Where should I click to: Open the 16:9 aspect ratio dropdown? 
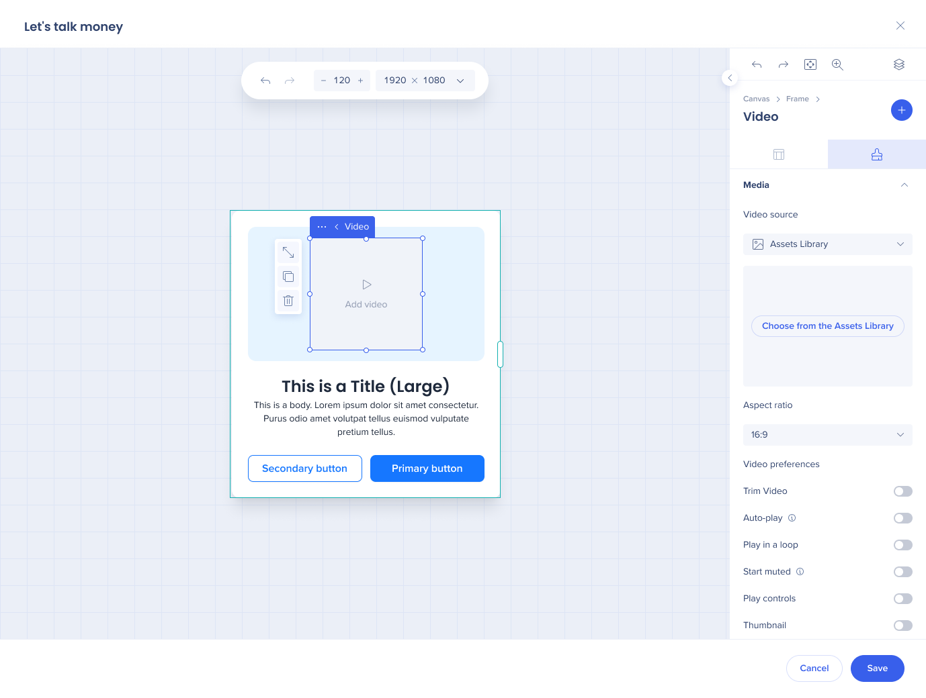827,435
